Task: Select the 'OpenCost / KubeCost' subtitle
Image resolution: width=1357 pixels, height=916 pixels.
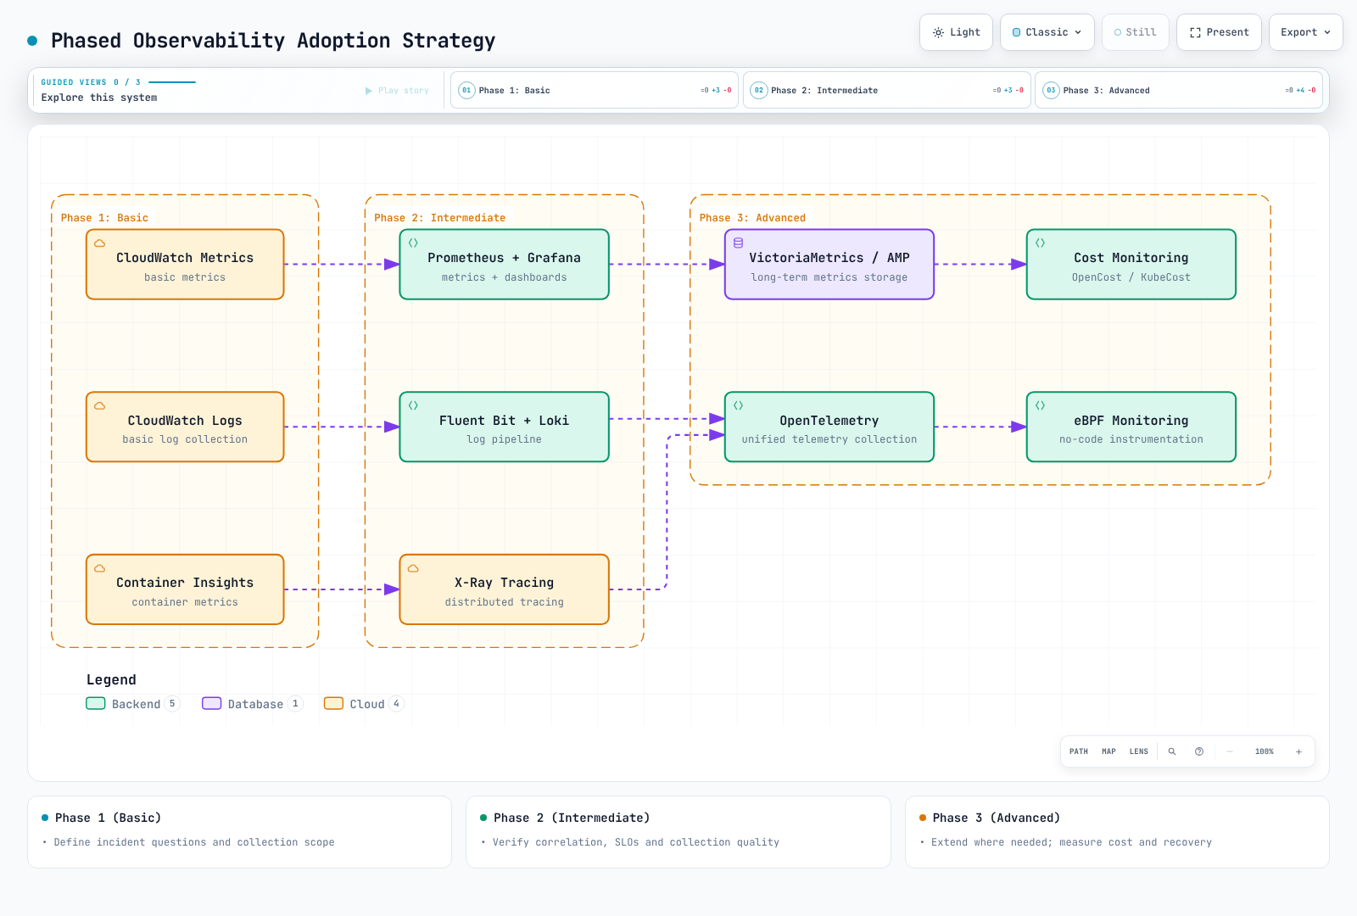Action: click(1131, 277)
